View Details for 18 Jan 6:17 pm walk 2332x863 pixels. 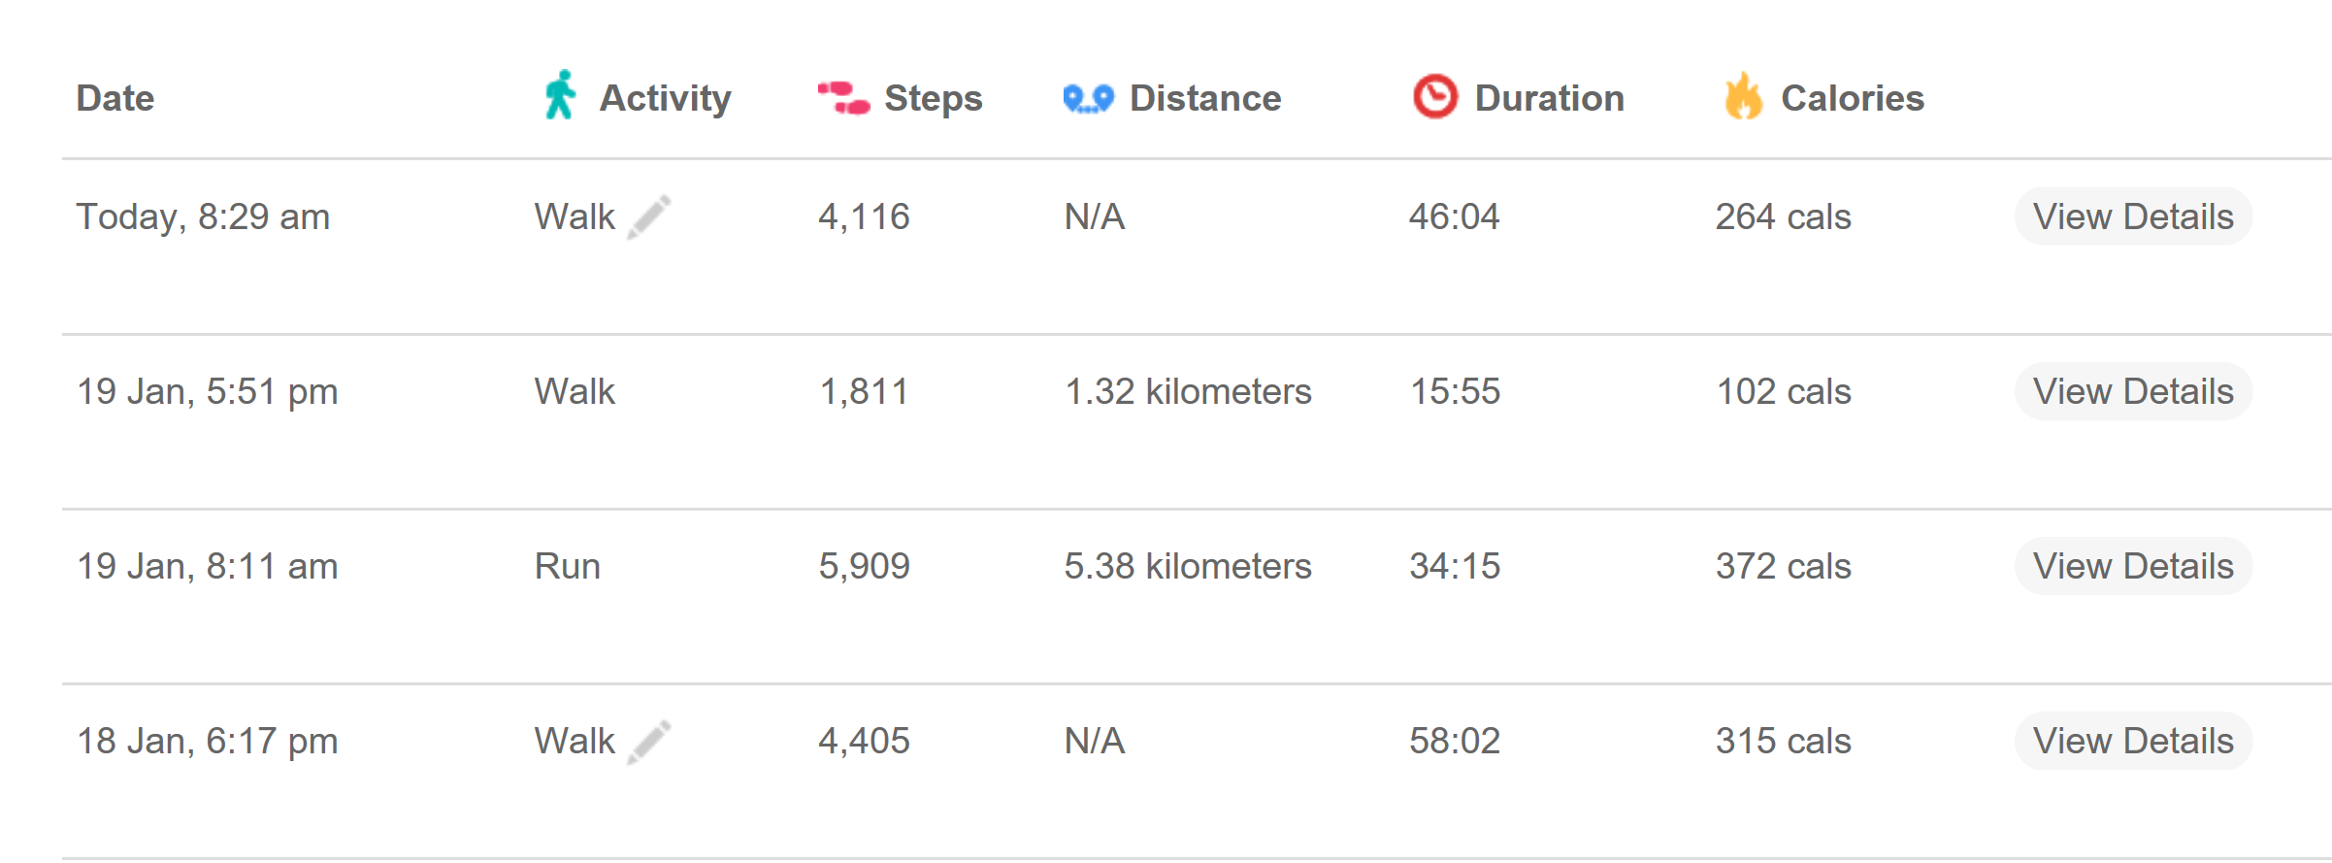[2132, 741]
